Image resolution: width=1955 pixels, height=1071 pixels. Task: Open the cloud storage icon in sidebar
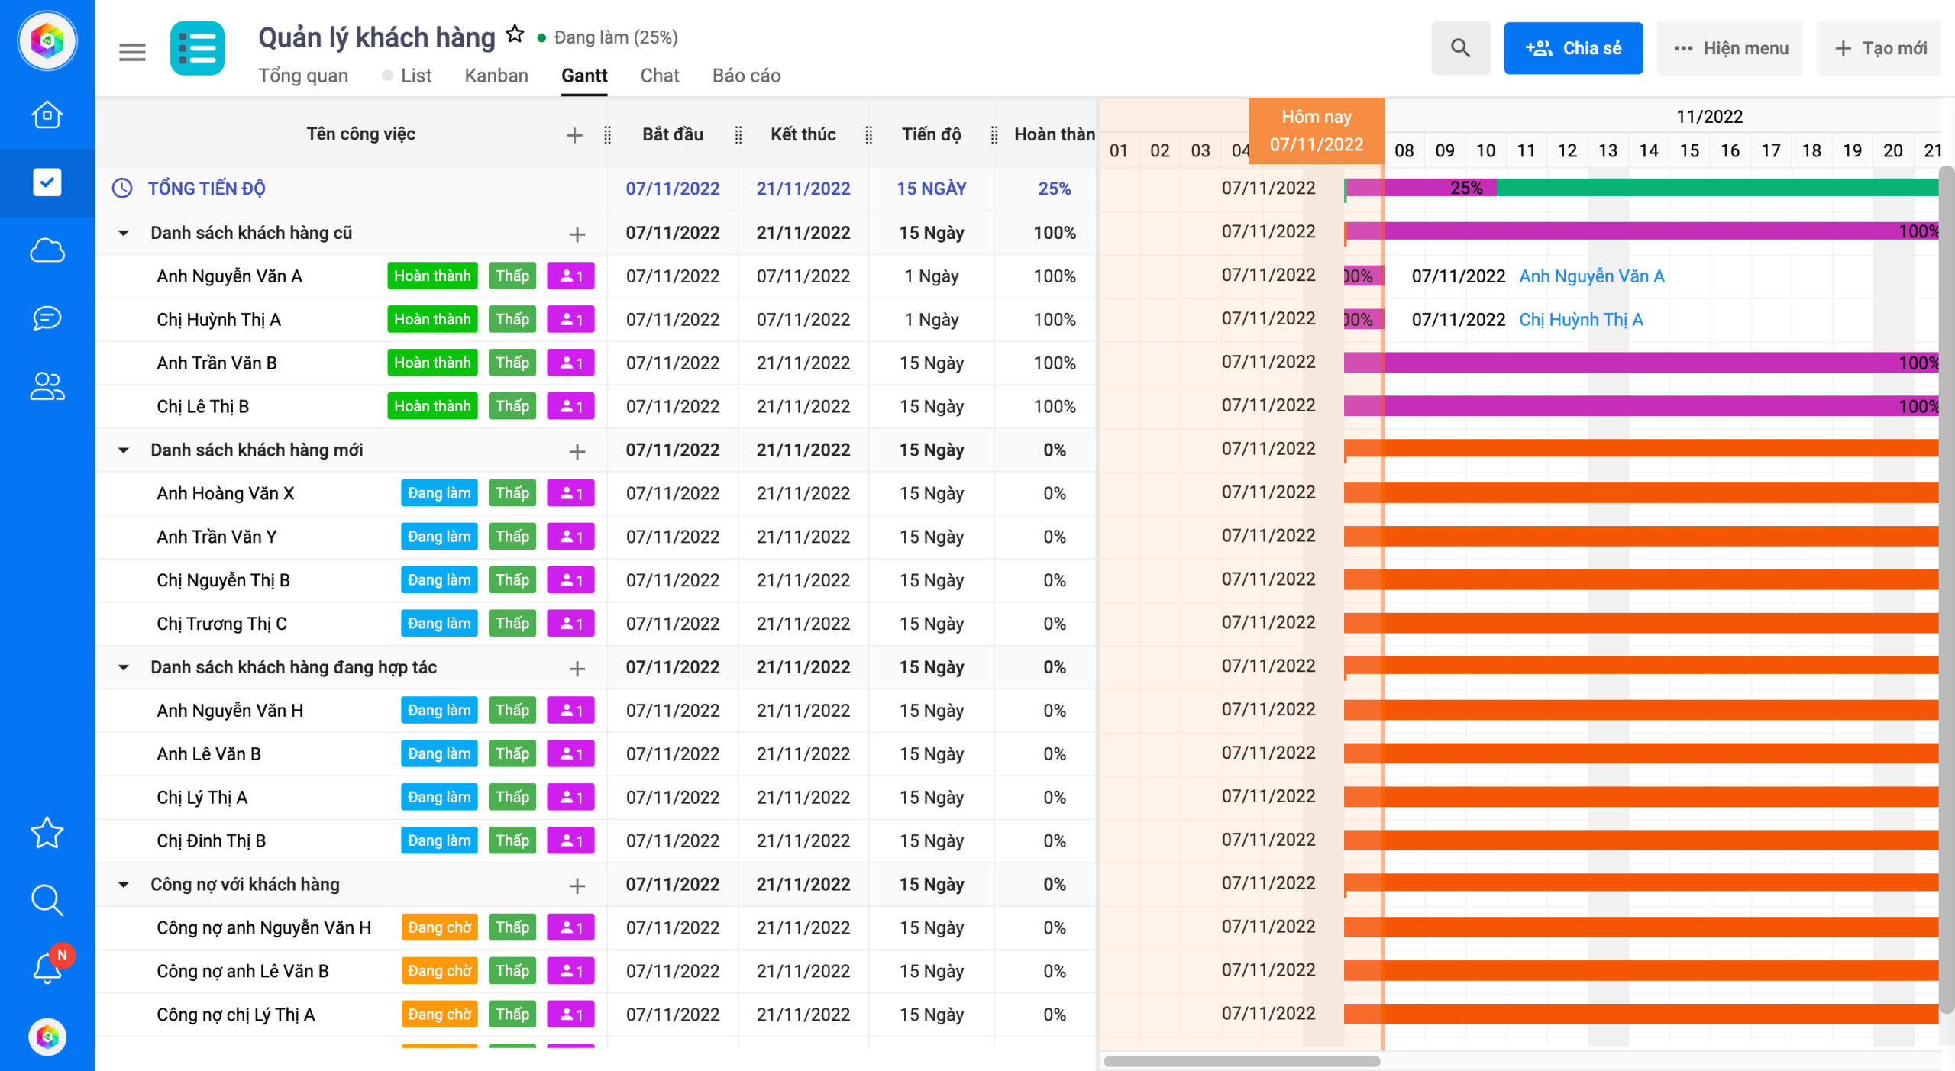coord(47,250)
